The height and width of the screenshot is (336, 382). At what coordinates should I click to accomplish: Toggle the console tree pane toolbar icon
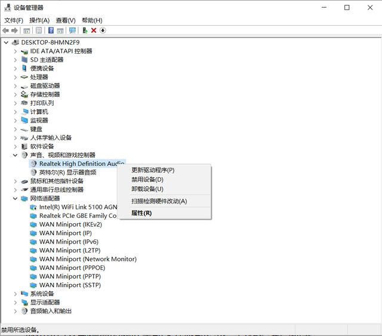(x=26, y=30)
